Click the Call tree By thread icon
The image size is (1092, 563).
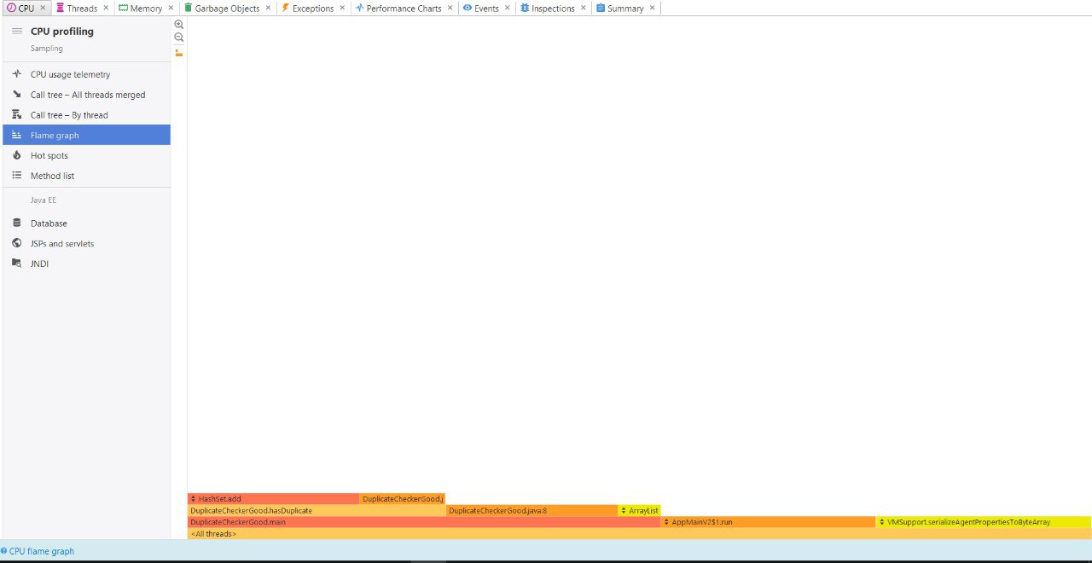[x=16, y=114]
